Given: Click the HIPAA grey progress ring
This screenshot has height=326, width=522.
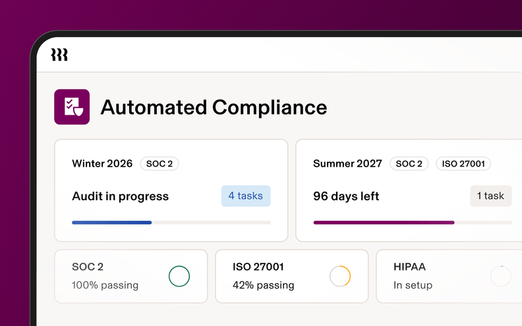Looking at the screenshot, I should [501, 276].
